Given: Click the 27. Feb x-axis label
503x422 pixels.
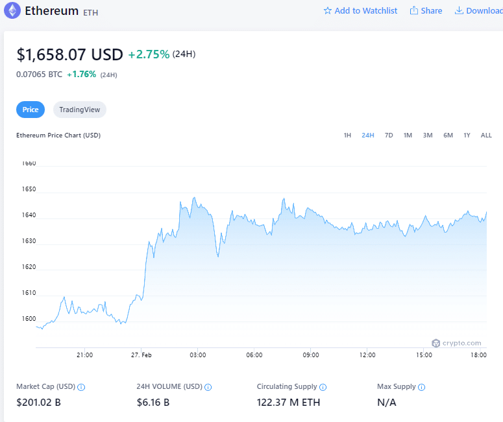Looking at the screenshot, I should [141, 355].
